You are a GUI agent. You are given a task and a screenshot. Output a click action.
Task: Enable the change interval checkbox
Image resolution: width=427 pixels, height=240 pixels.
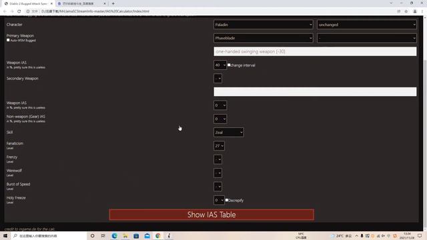tap(229, 65)
